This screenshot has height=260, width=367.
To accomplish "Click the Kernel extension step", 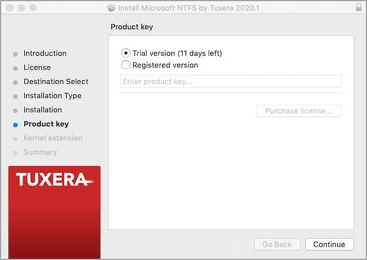I will (53, 138).
